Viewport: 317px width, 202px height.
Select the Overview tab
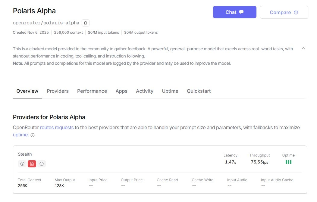pyautogui.click(x=27, y=91)
